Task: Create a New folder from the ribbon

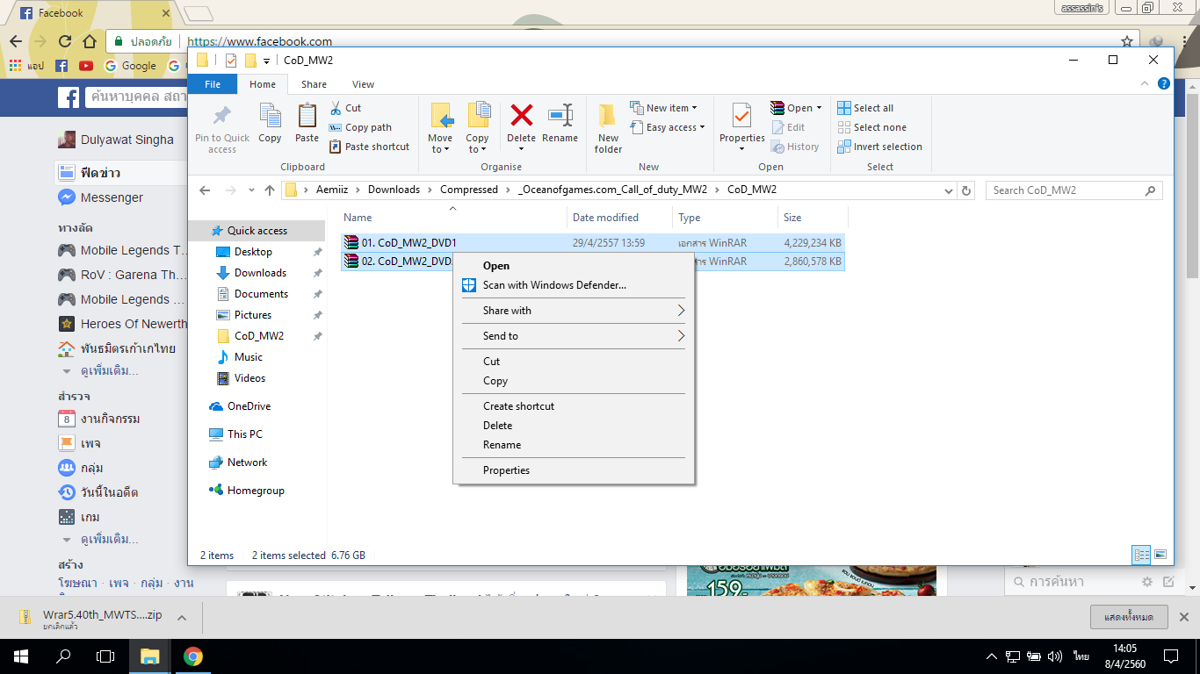Action: point(608,128)
